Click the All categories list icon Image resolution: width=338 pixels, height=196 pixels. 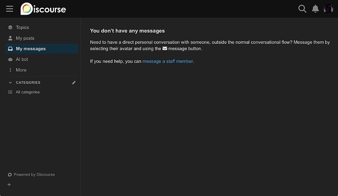pyautogui.click(x=10, y=92)
